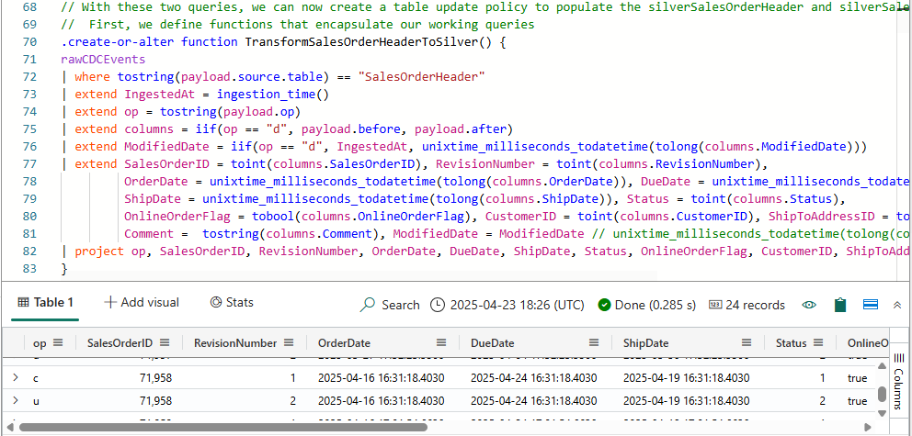Copy results with the clipboard icon
The width and height of the screenshot is (912, 436).
click(840, 305)
